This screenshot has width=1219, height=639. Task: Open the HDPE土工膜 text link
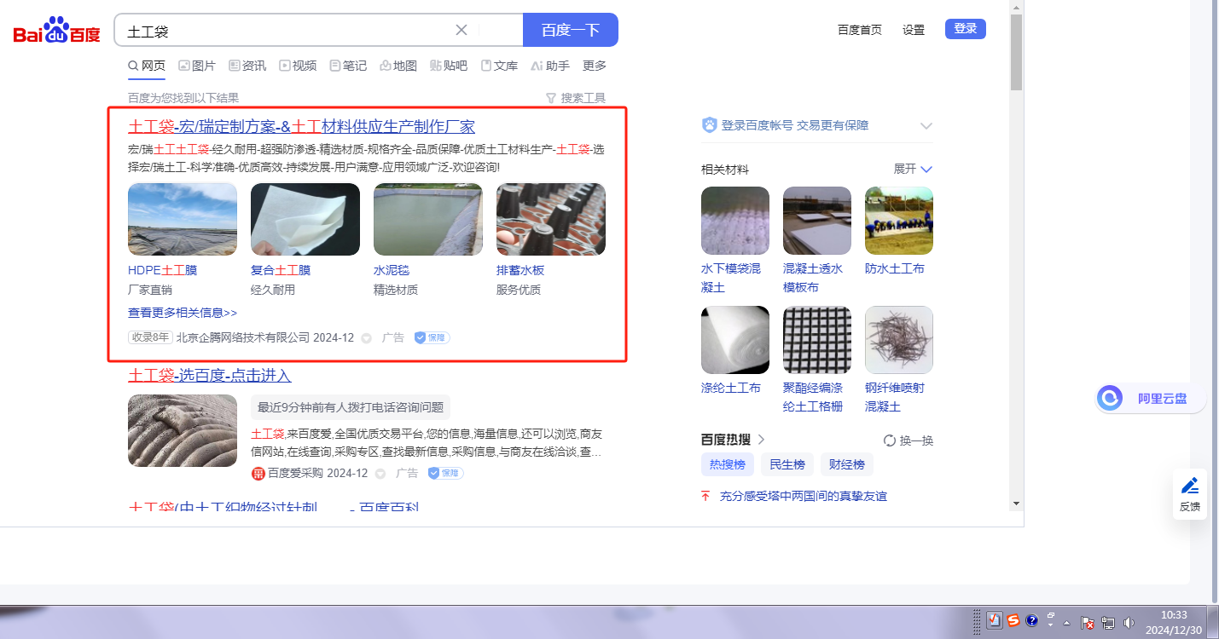click(162, 270)
